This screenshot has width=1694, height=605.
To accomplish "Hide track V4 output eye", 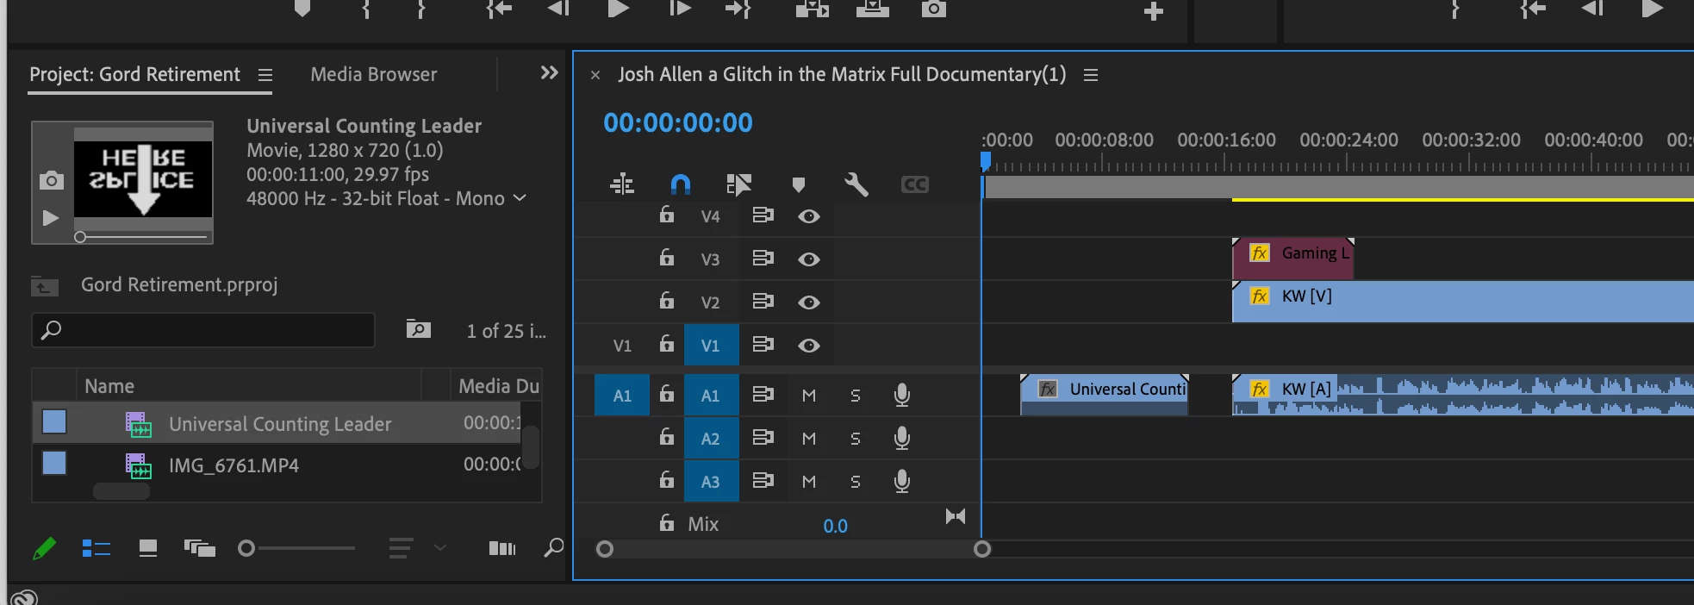I will coord(808,216).
